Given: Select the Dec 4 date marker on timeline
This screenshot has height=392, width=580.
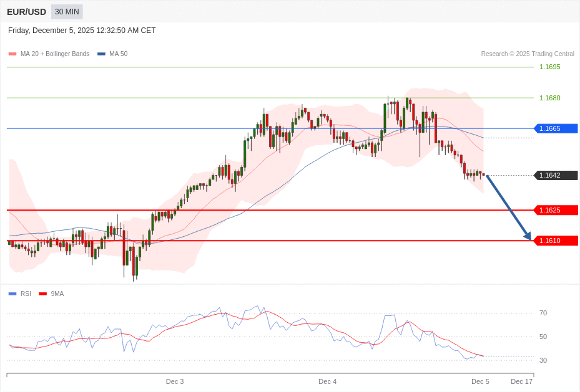Looking at the screenshot, I should 327,381.
